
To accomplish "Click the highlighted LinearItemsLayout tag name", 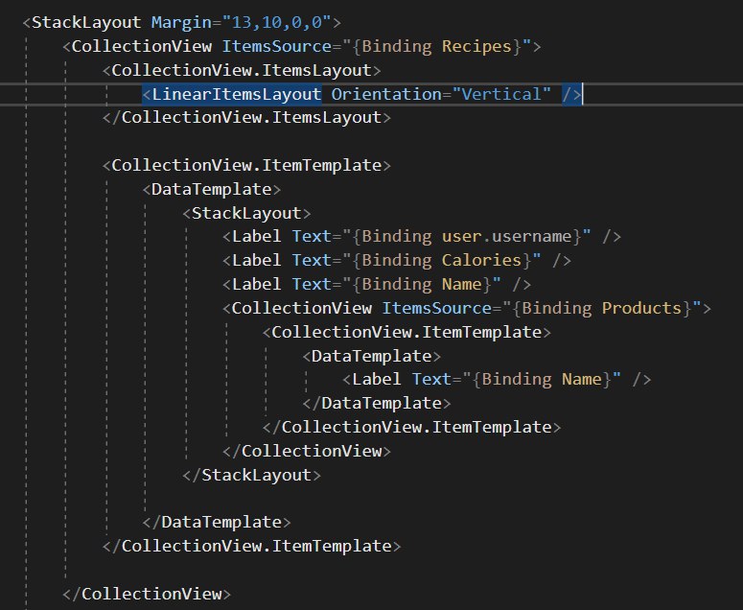I will pos(237,94).
